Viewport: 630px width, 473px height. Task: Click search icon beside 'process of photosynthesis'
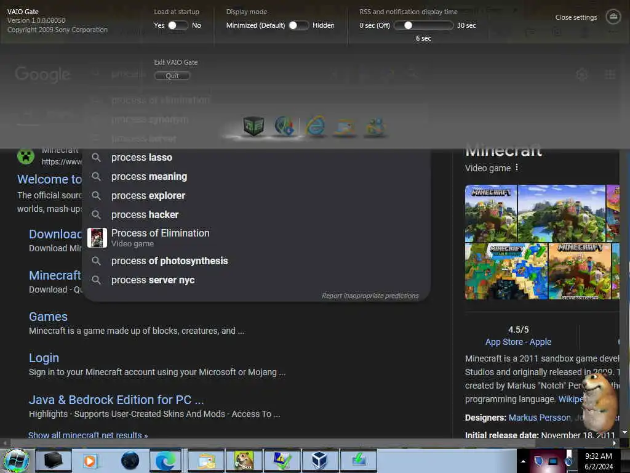(96, 261)
